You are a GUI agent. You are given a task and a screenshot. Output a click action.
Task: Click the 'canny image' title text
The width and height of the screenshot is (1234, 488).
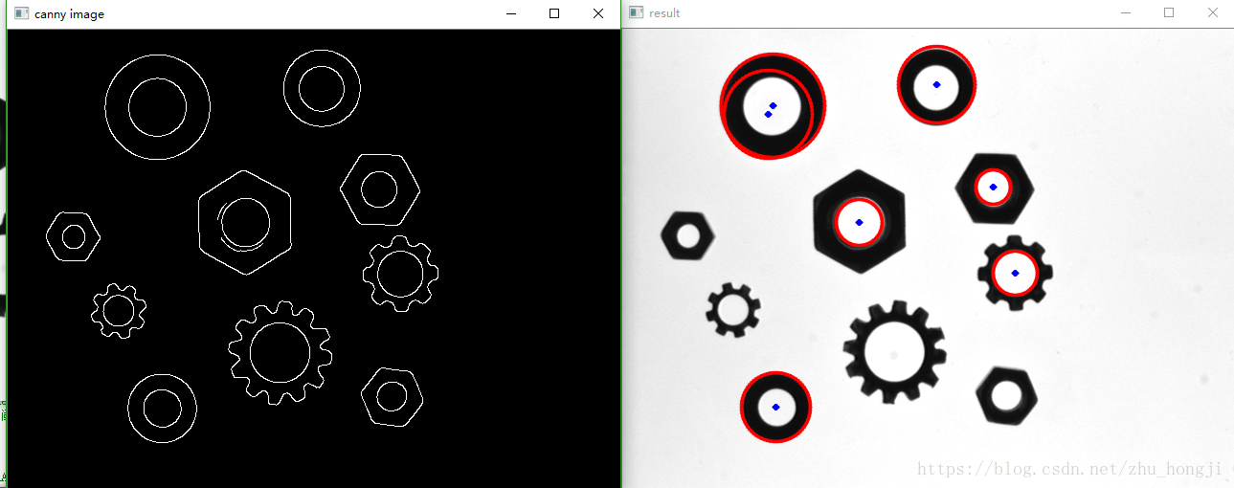(70, 14)
